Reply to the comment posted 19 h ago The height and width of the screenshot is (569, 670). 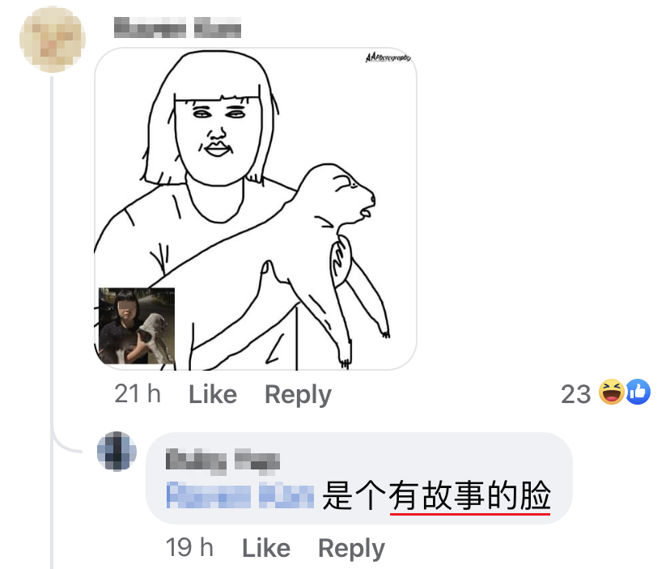[351, 548]
